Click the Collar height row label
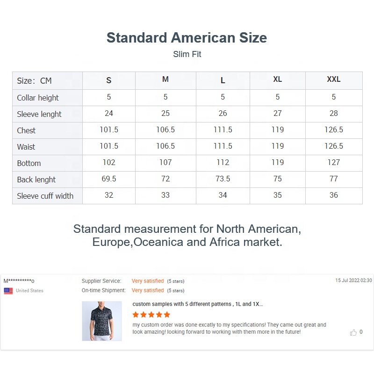 [38, 98]
